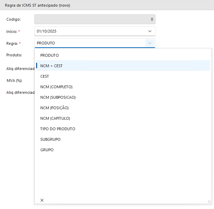Pick NCM (CAPITULO) in dropdown
This screenshot has width=214, height=209.
pos(55,118)
